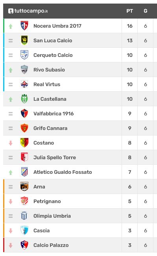Click the up arrow next to Rivo Subasio
Viewport: 157px width, 256px height.
pyautogui.click(x=11, y=70)
